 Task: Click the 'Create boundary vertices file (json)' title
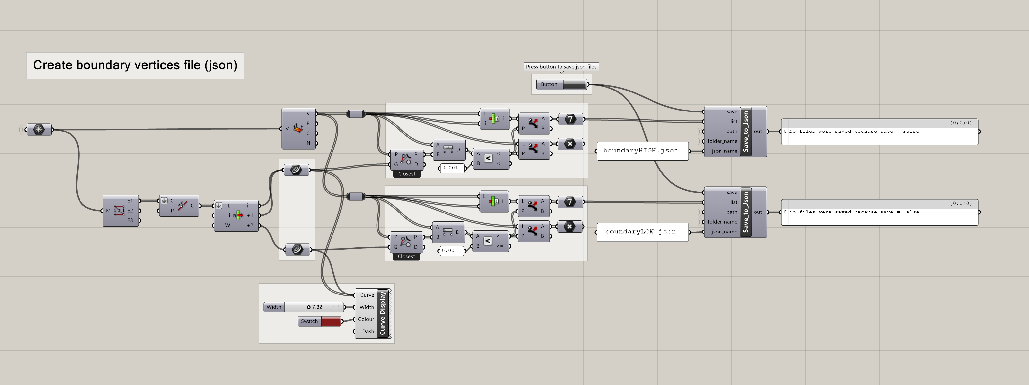pyautogui.click(x=135, y=65)
